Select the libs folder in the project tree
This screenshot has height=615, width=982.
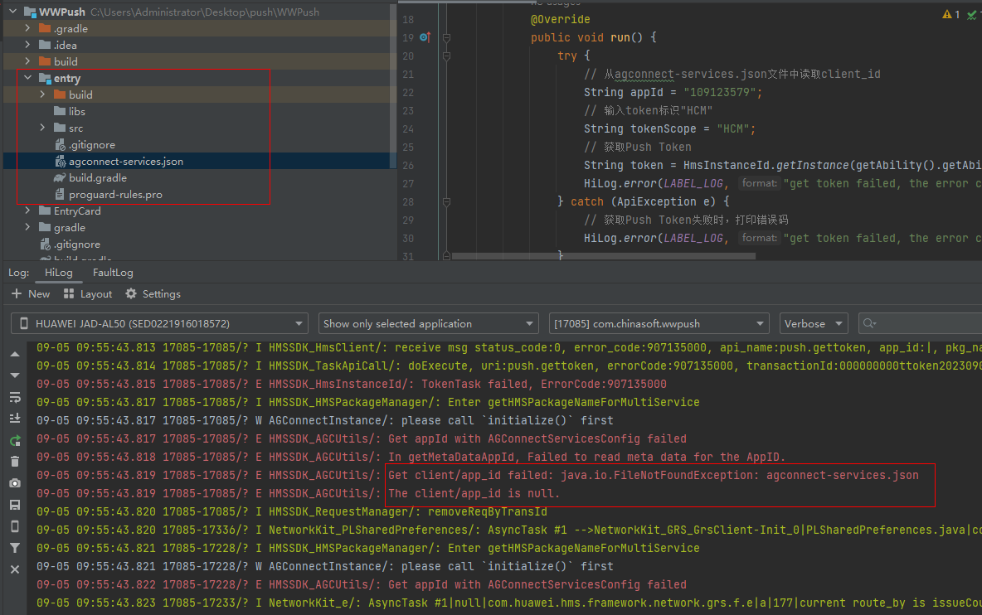[77, 111]
